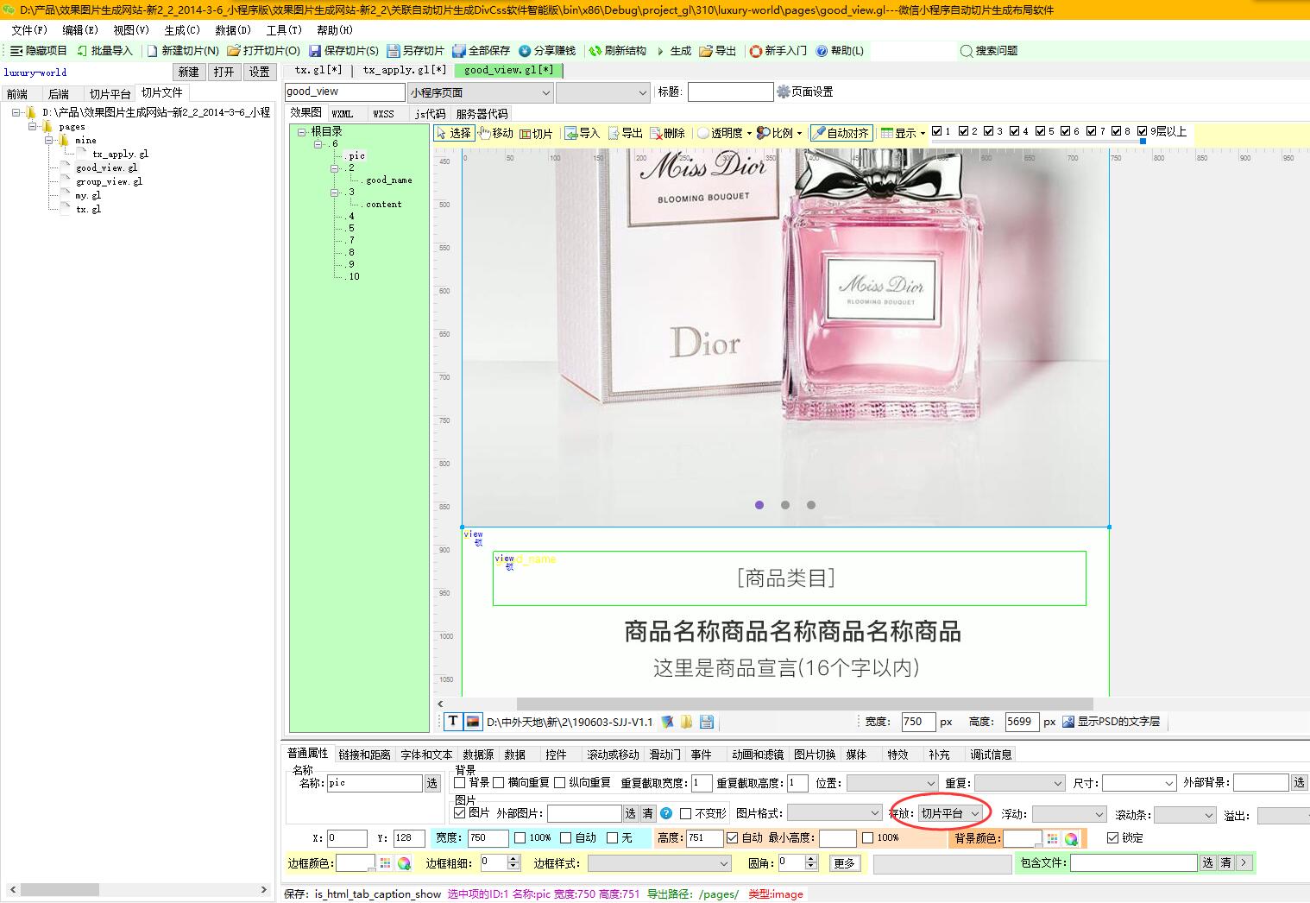
Task: Click the 隐藏项目 hide project icon
Action: click(16, 51)
